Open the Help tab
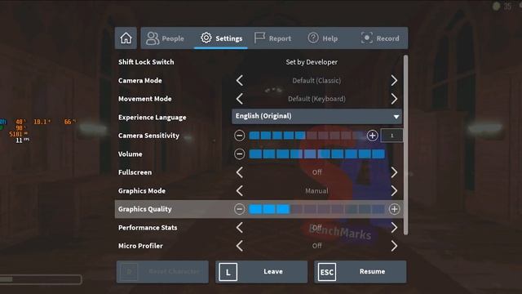 coord(323,38)
